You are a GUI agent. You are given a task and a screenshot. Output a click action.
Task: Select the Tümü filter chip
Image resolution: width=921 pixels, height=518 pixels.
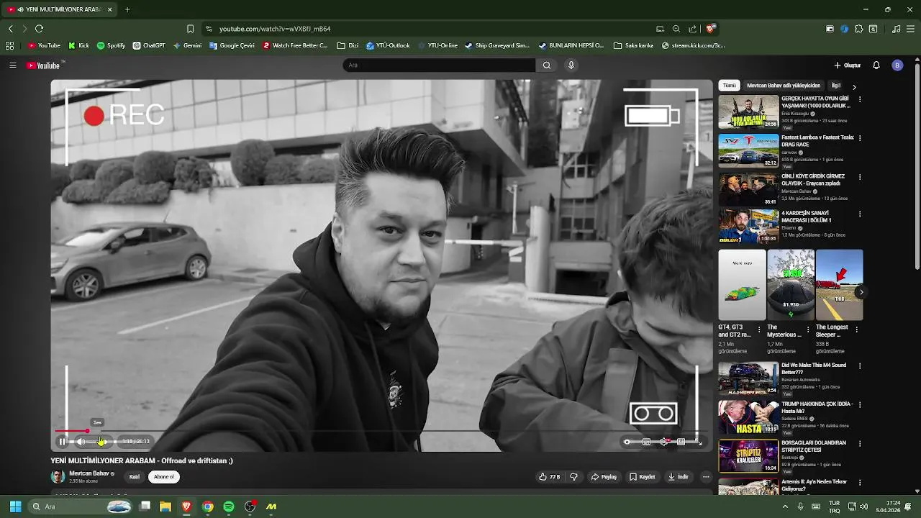tap(730, 86)
